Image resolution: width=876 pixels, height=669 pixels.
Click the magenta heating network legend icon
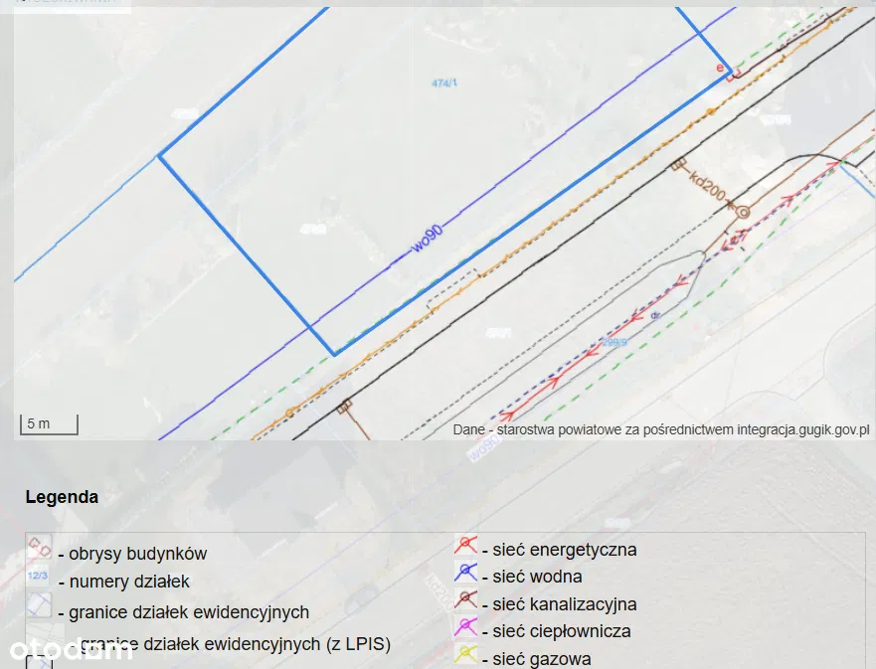[465, 627]
